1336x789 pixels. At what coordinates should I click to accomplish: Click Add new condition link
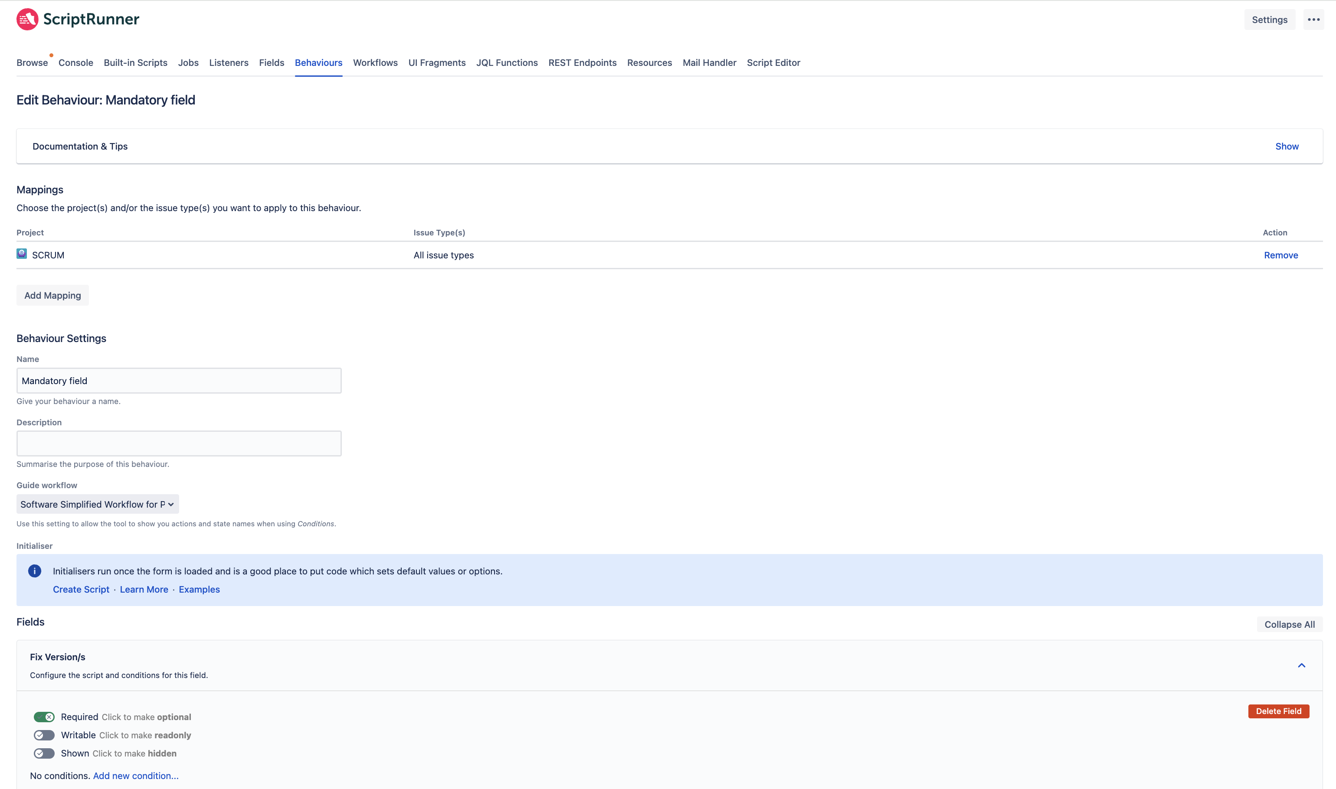pyautogui.click(x=136, y=775)
